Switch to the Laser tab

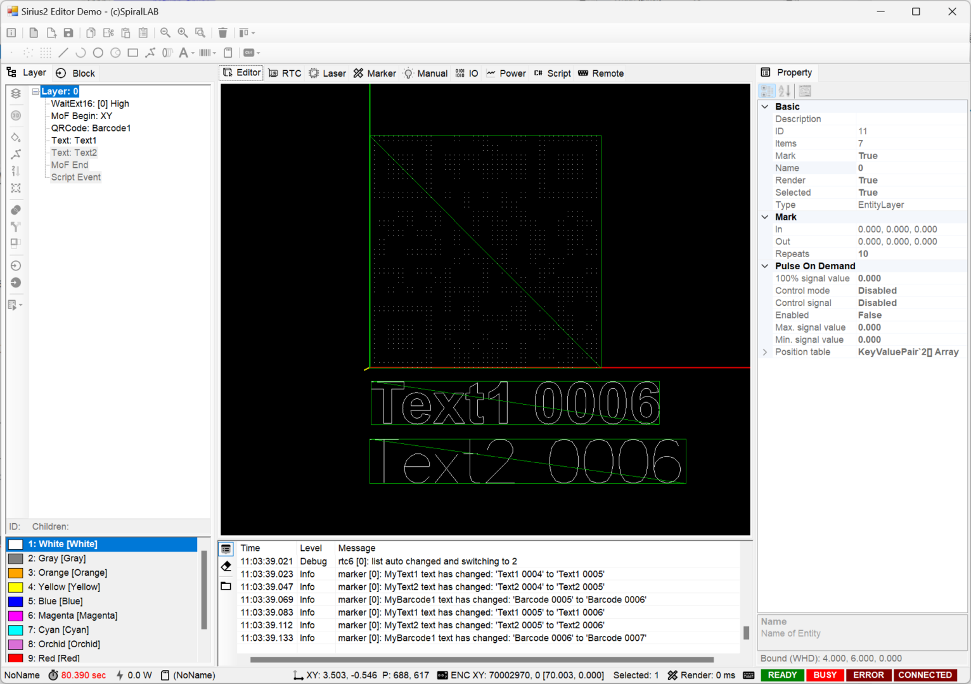click(x=328, y=73)
